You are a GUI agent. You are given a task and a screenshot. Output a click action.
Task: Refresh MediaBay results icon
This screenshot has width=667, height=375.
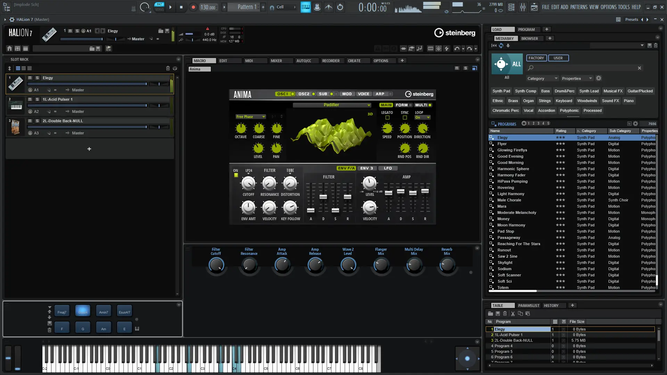pyautogui.click(x=501, y=45)
